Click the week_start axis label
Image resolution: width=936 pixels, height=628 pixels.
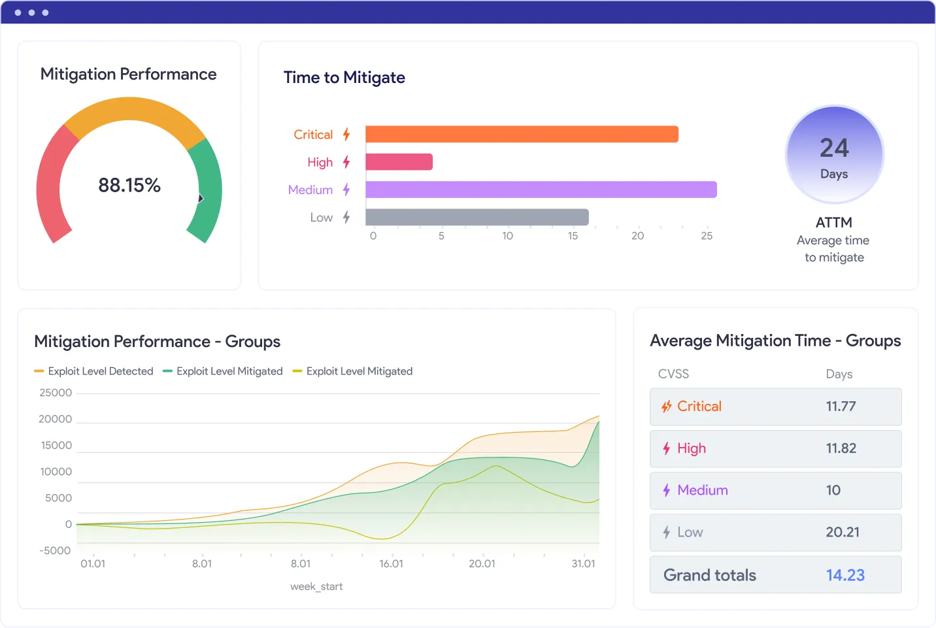coord(316,587)
